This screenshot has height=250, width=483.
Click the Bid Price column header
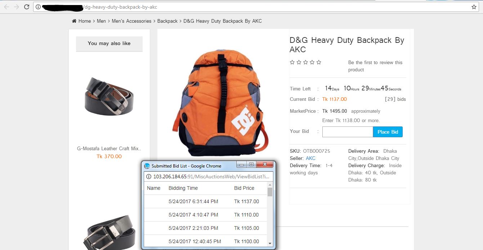(244, 188)
